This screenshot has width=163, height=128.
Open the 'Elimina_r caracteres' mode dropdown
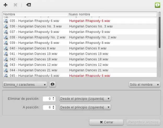(25, 85)
